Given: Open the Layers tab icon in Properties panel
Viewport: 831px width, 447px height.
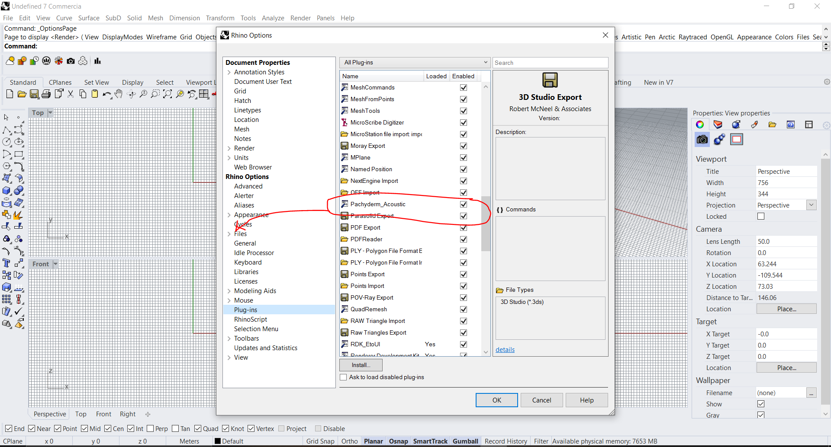Looking at the screenshot, I should (x=718, y=125).
